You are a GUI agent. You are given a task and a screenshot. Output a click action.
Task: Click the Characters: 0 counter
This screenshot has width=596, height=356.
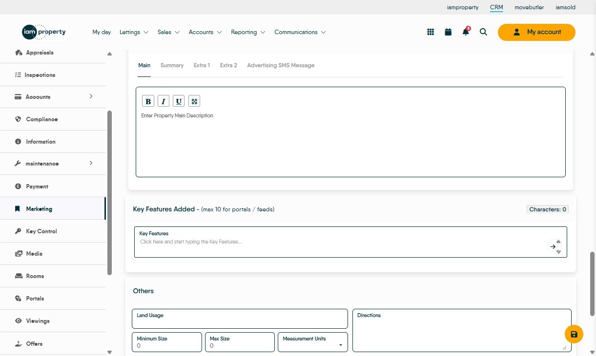[548, 209]
